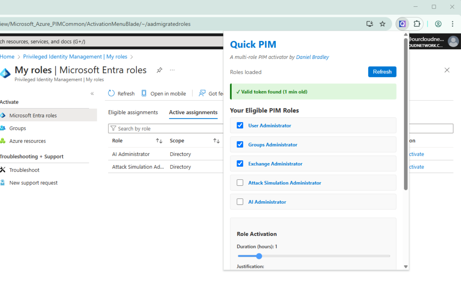Open the Chrome profile icon
The image size is (461, 288).
[438, 24]
